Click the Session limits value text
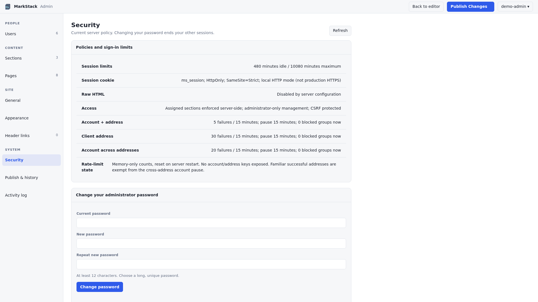 [297, 66]
